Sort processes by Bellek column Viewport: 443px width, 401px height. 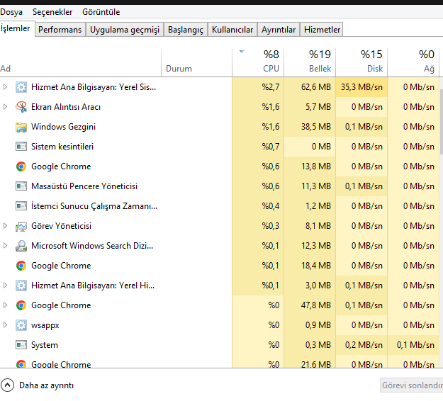click(310, 62)
